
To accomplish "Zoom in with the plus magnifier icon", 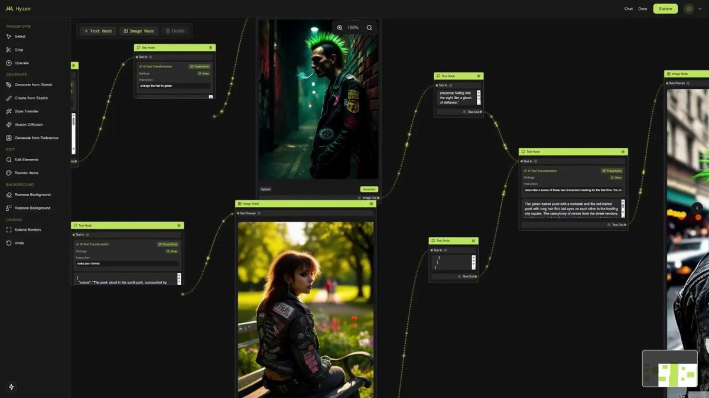I will click(340, 28).
